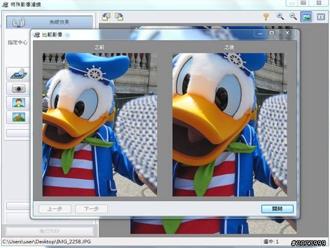
Task: Click the zoom-in magnifier icon
Action: (x=280, y=16)
